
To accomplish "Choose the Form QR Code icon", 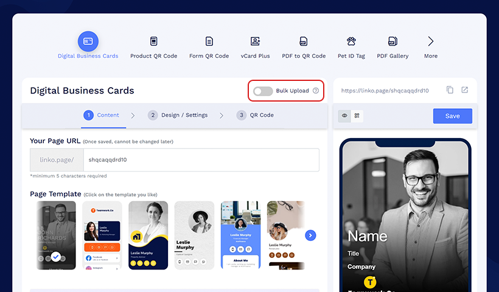I will pos(209,41).
